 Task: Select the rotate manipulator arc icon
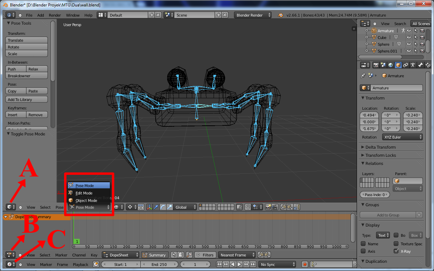[163, 207]
